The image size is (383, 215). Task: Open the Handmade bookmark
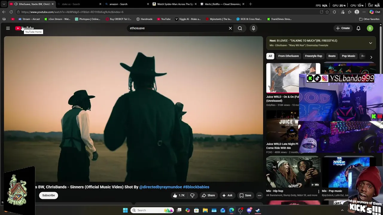pyautogui.click(x=144, y=19)
